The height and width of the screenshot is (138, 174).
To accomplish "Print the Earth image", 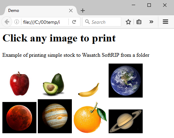I will 126,81.
